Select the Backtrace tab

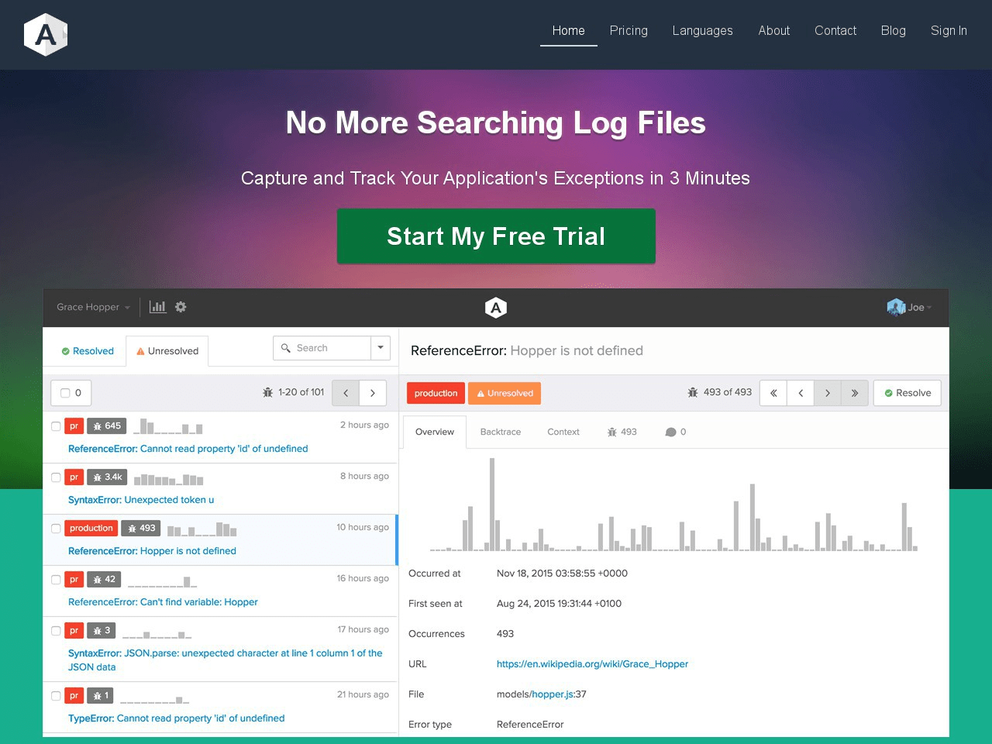pyautogui.click(x=501, y=432)
